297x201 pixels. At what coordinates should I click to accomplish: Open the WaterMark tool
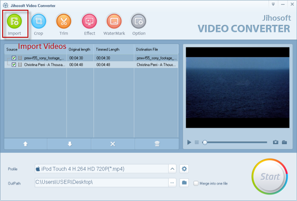click(x=114, y=21)
